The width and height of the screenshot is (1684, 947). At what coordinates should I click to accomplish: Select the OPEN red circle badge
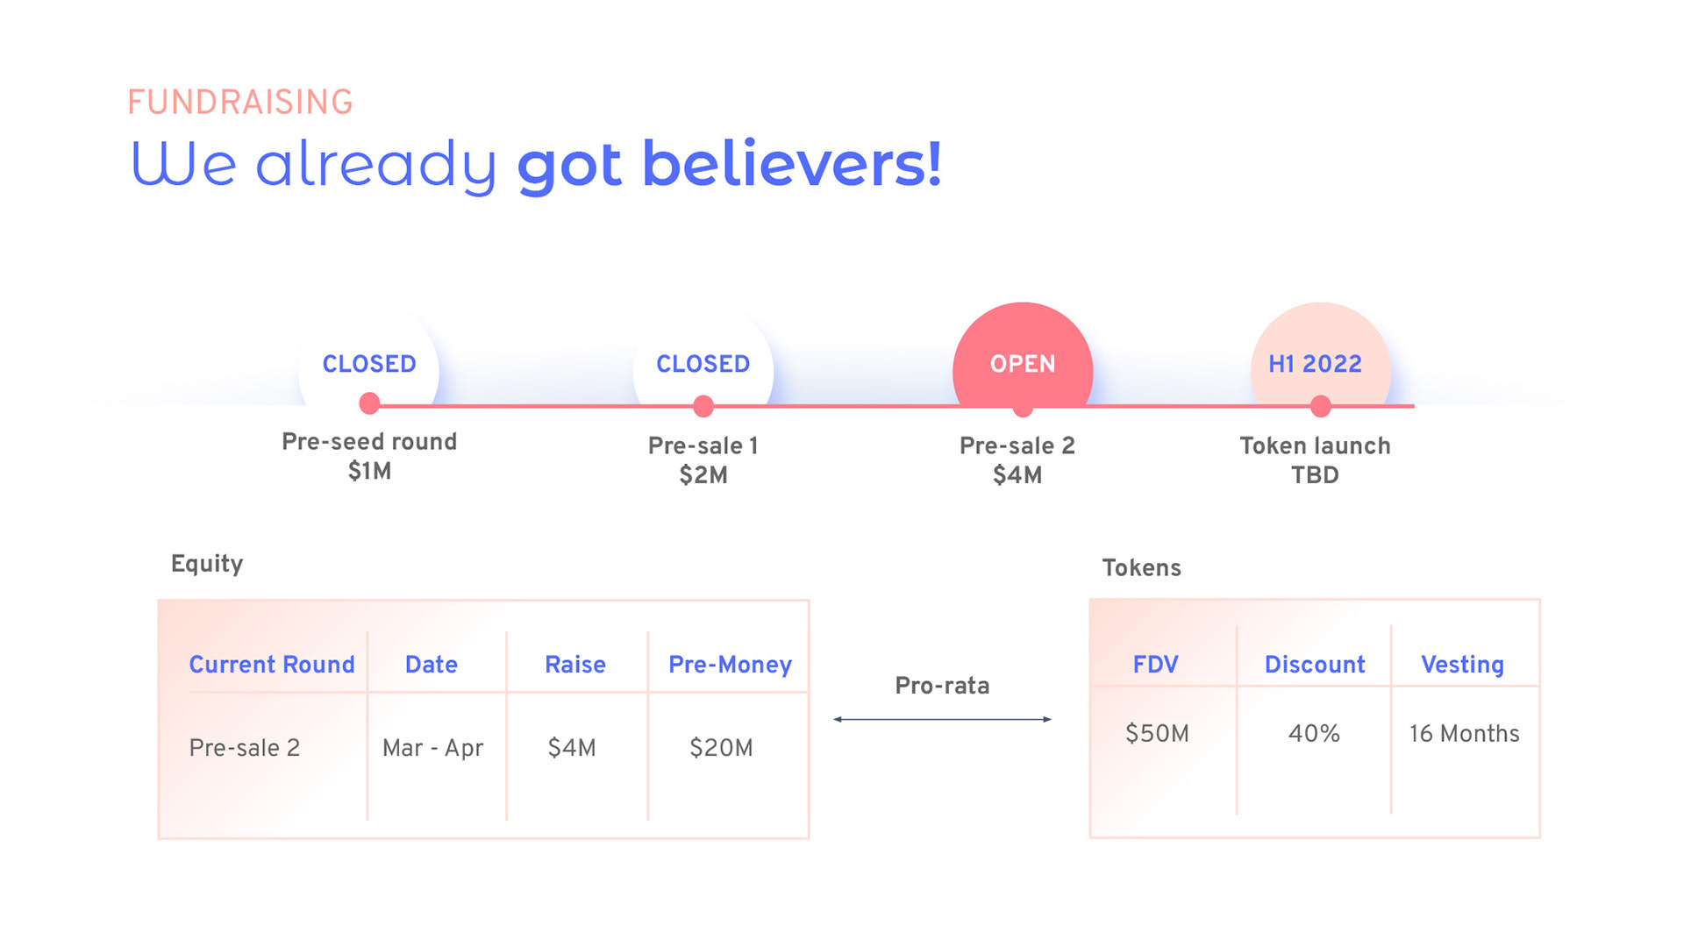click(1023, 364)
